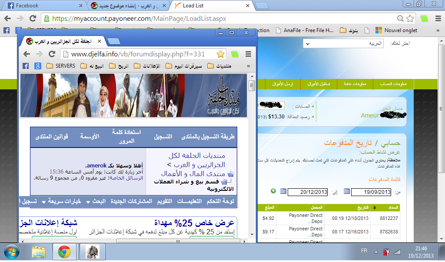The width and height of the screenshot is (445, 262).
Task: Open the zoom magnifier icon in the Payoneer address bar
Action: (x=400, y=19)
